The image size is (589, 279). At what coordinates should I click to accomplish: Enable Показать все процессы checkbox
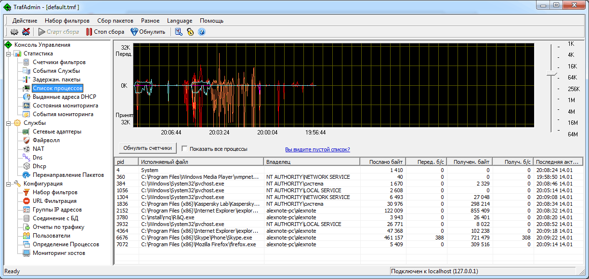(185, 149)
